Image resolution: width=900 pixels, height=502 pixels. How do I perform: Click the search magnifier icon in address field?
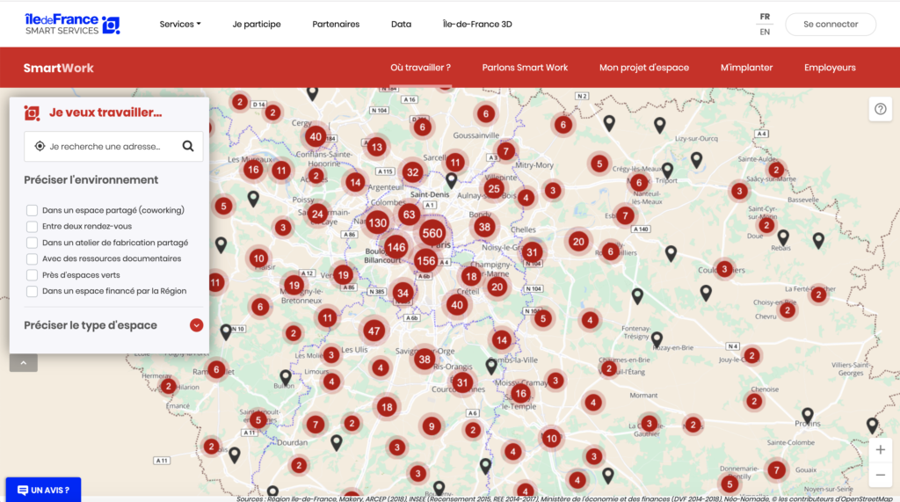188,147
